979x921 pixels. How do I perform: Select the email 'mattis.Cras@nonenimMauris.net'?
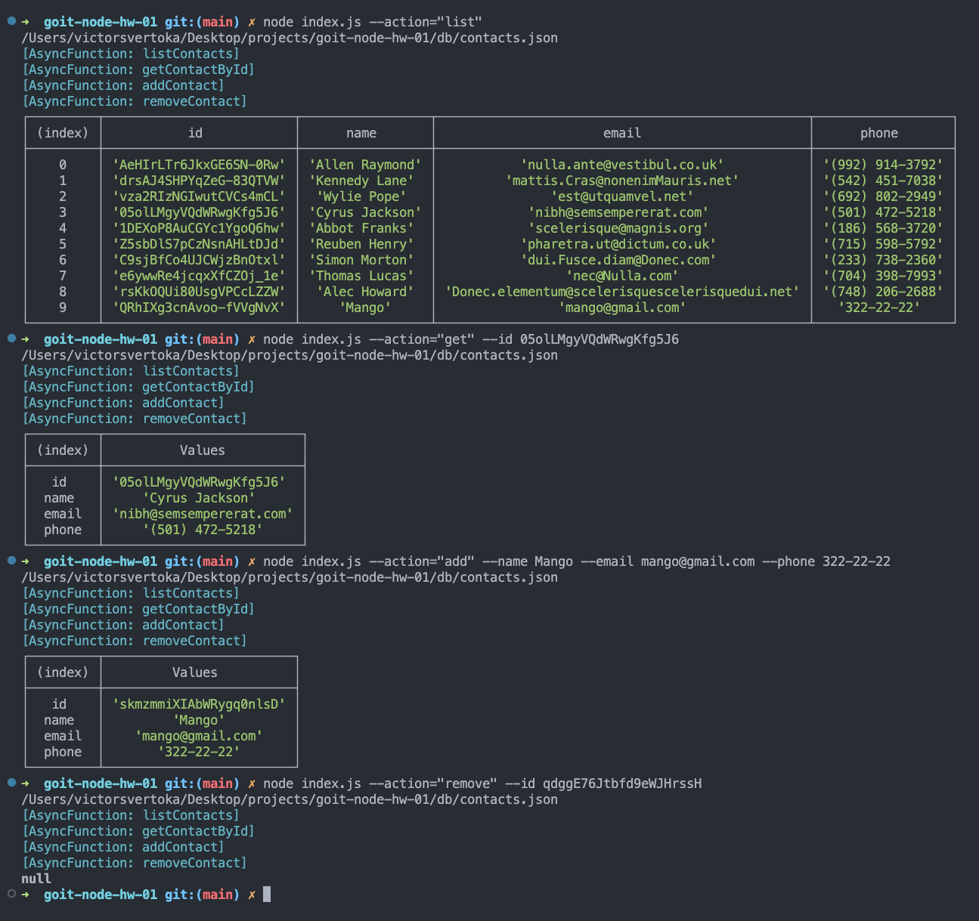coord(622,181)
